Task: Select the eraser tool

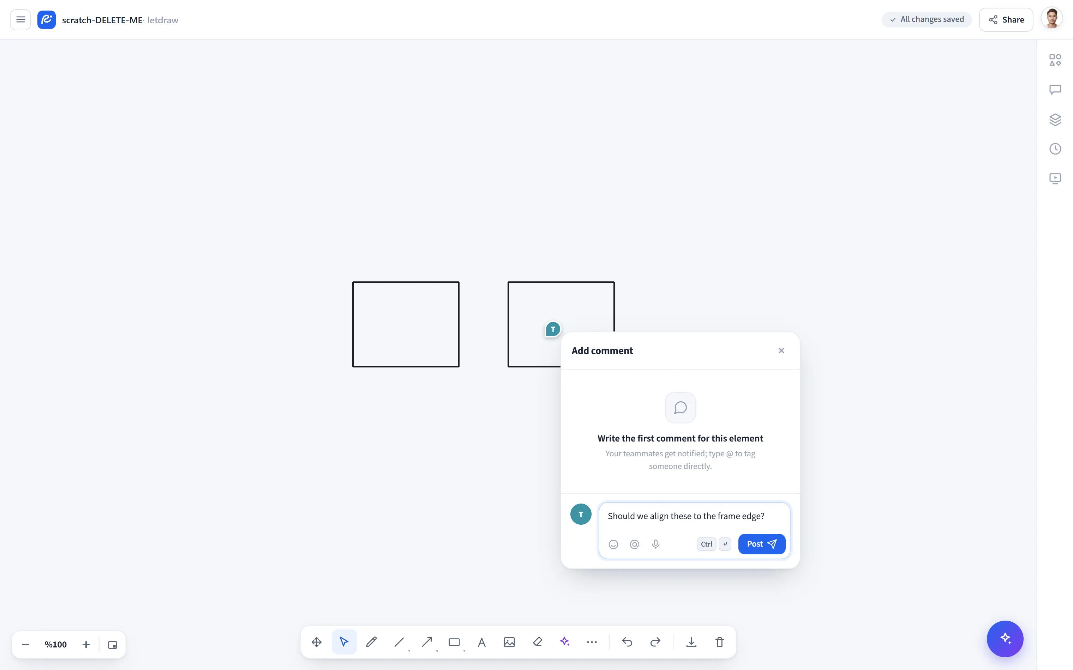Action: 538,642
